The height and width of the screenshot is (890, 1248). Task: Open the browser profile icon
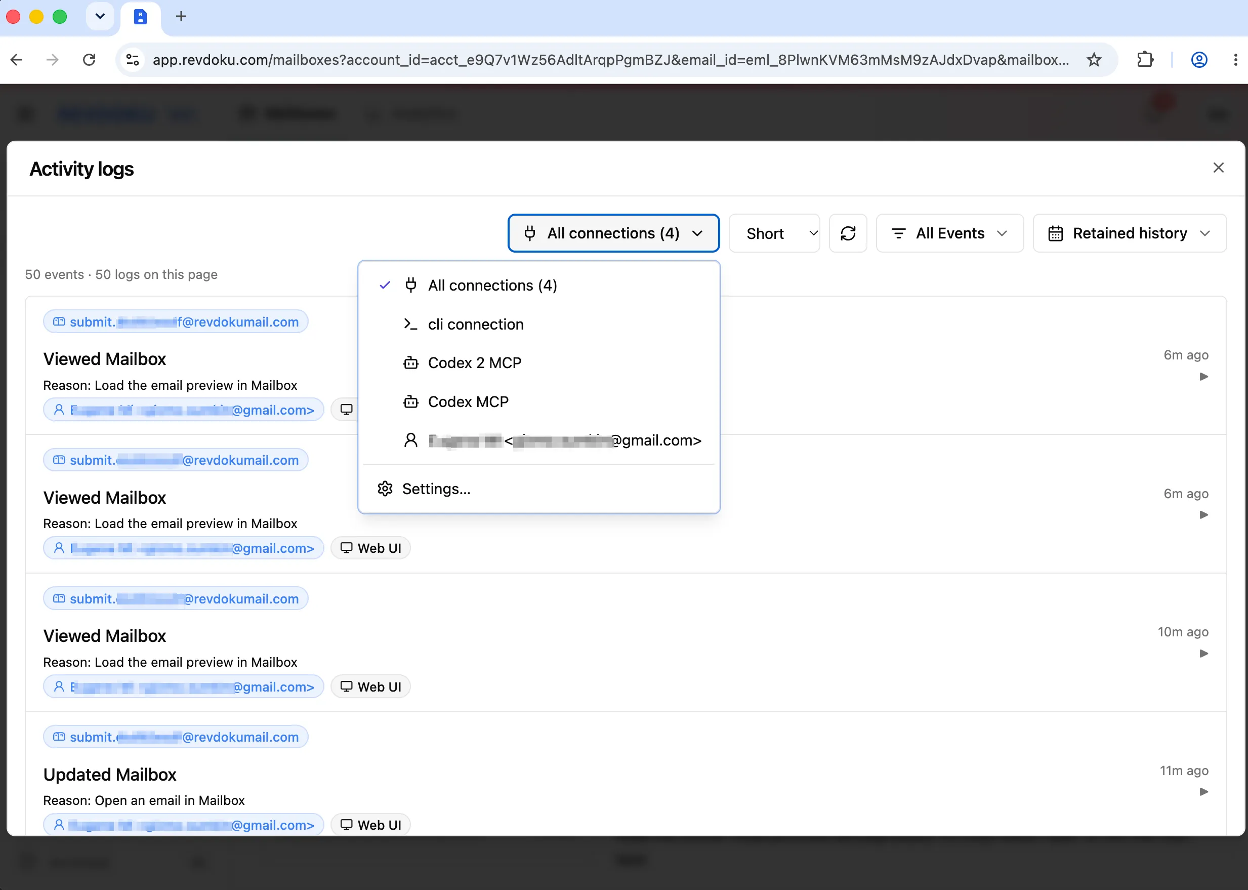pos(1199,60)
